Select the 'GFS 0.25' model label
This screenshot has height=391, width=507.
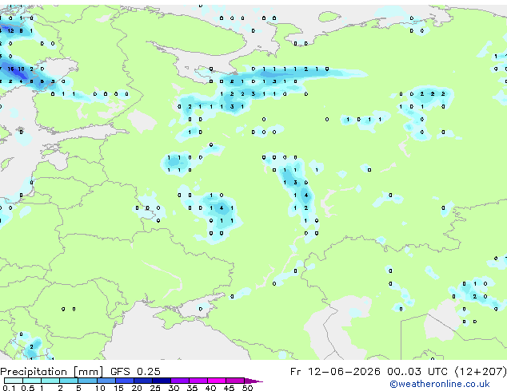pyautogui.click(x=135, y=372)
